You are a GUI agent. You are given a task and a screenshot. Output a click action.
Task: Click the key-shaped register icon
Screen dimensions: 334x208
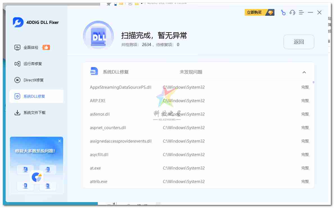click(283, 12)
